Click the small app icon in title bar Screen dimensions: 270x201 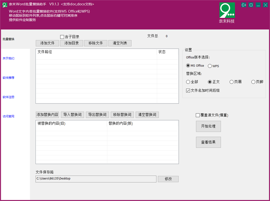[x=5, y=4]
